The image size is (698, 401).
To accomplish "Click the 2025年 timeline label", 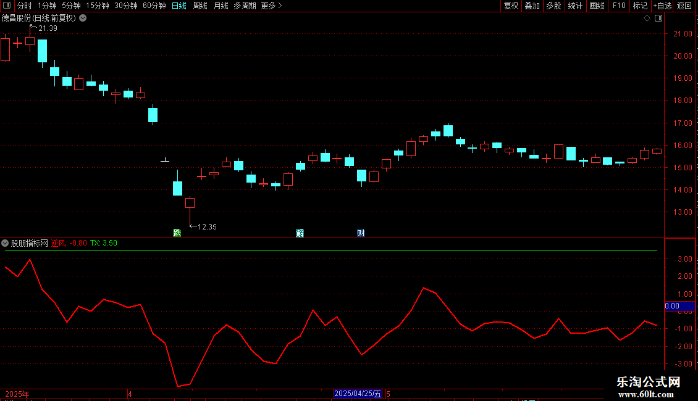I will point(17,394).
